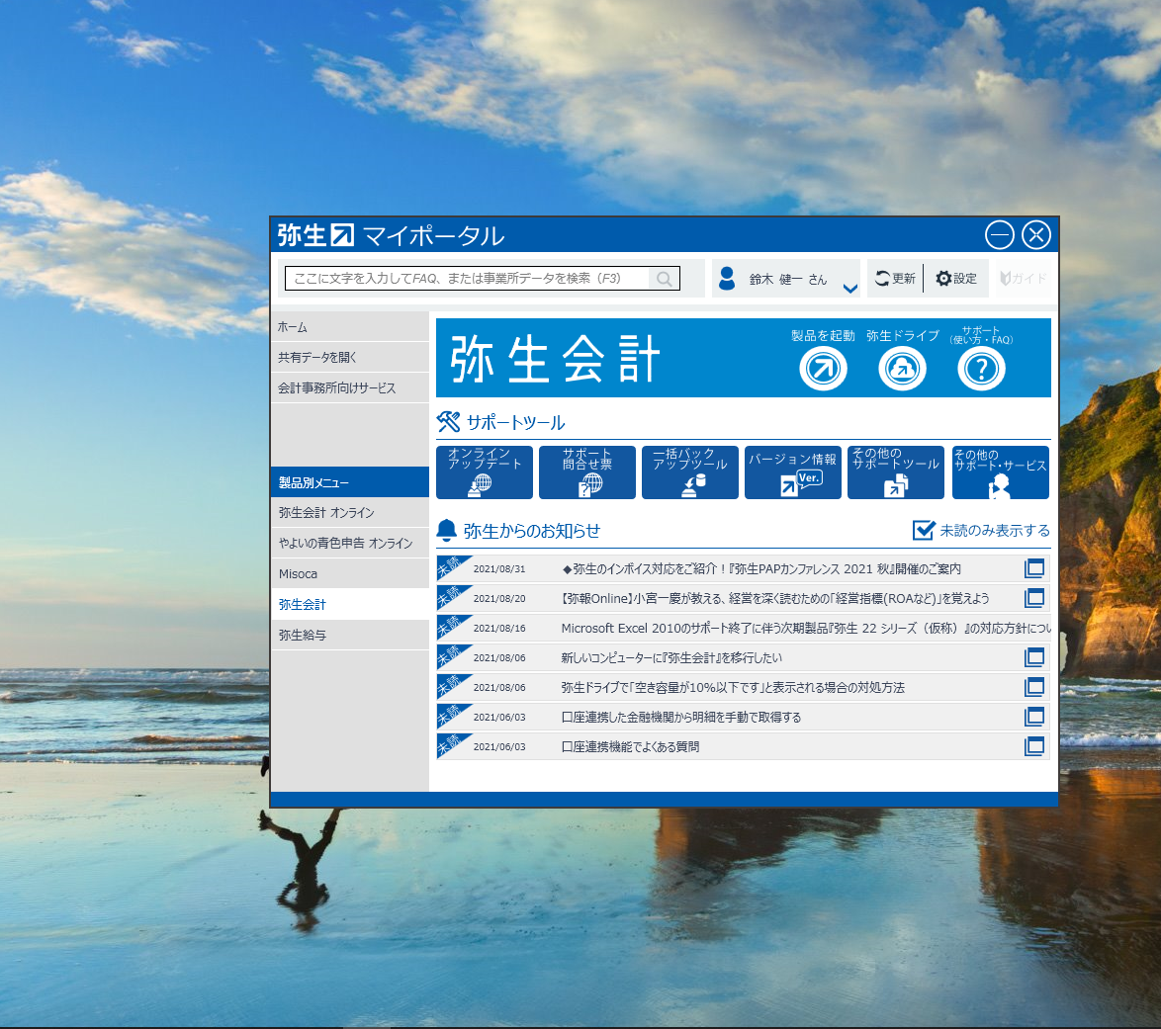Viewport: 1161px width, 1029px height.
Task: Open その他のサポートツール tile
Action: (896, 472)
